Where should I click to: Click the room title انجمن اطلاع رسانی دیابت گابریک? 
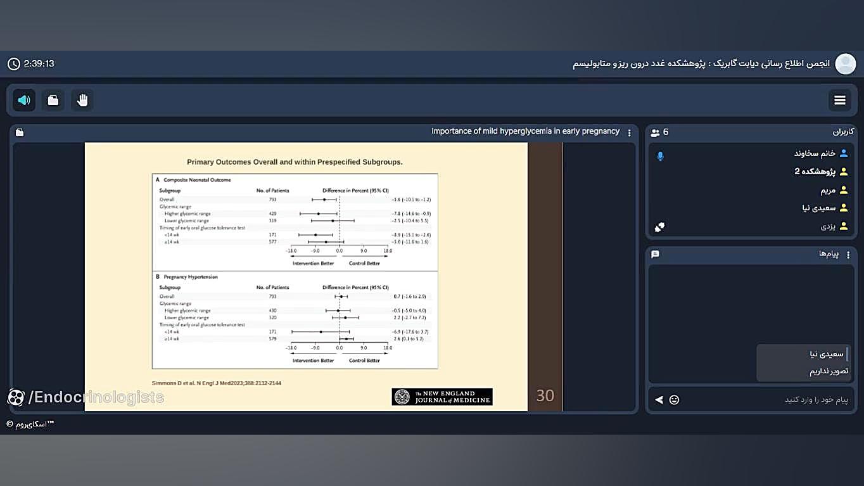[x=701, y=64]
